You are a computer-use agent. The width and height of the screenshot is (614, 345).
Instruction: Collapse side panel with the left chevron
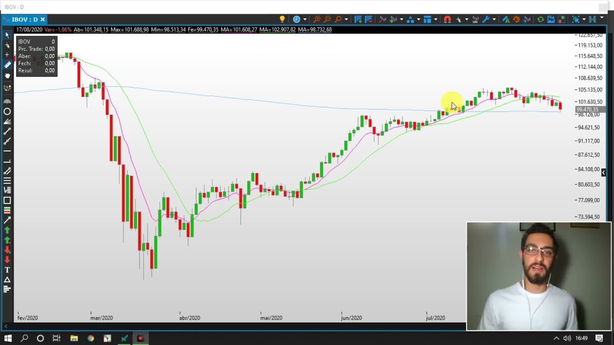pos(603,172)
